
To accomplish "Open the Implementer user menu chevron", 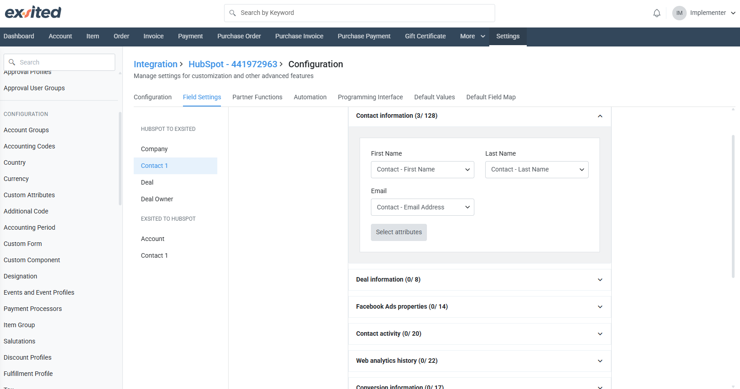I will pos(733,13).
